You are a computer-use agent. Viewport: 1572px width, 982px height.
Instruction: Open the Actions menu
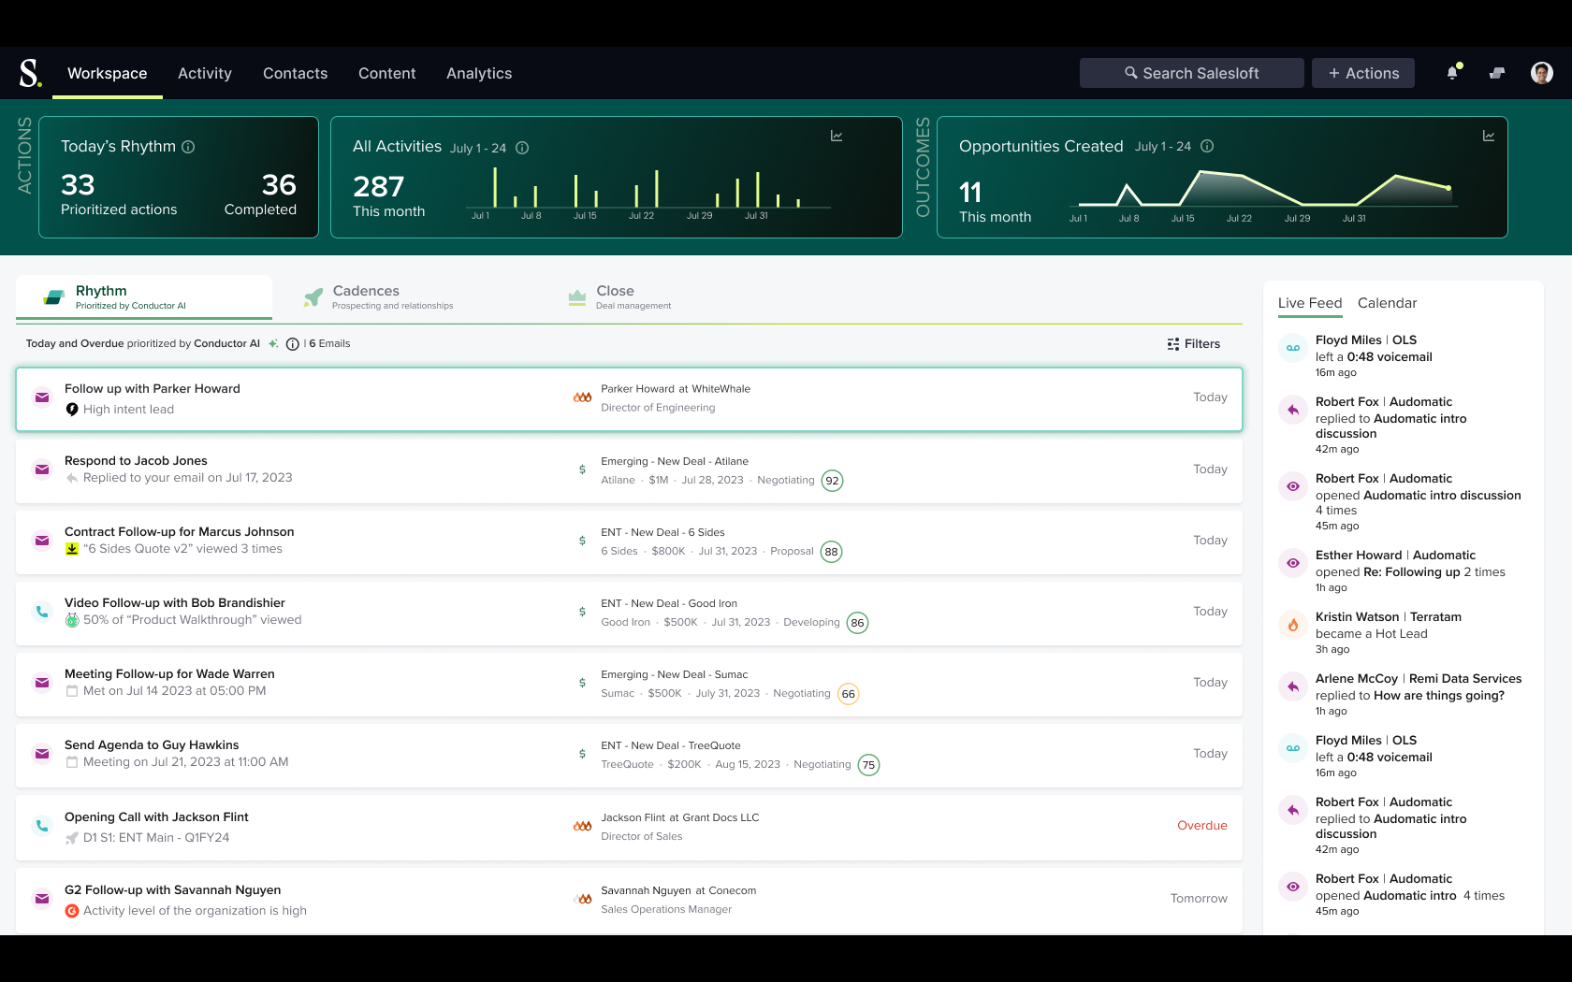1362,73
